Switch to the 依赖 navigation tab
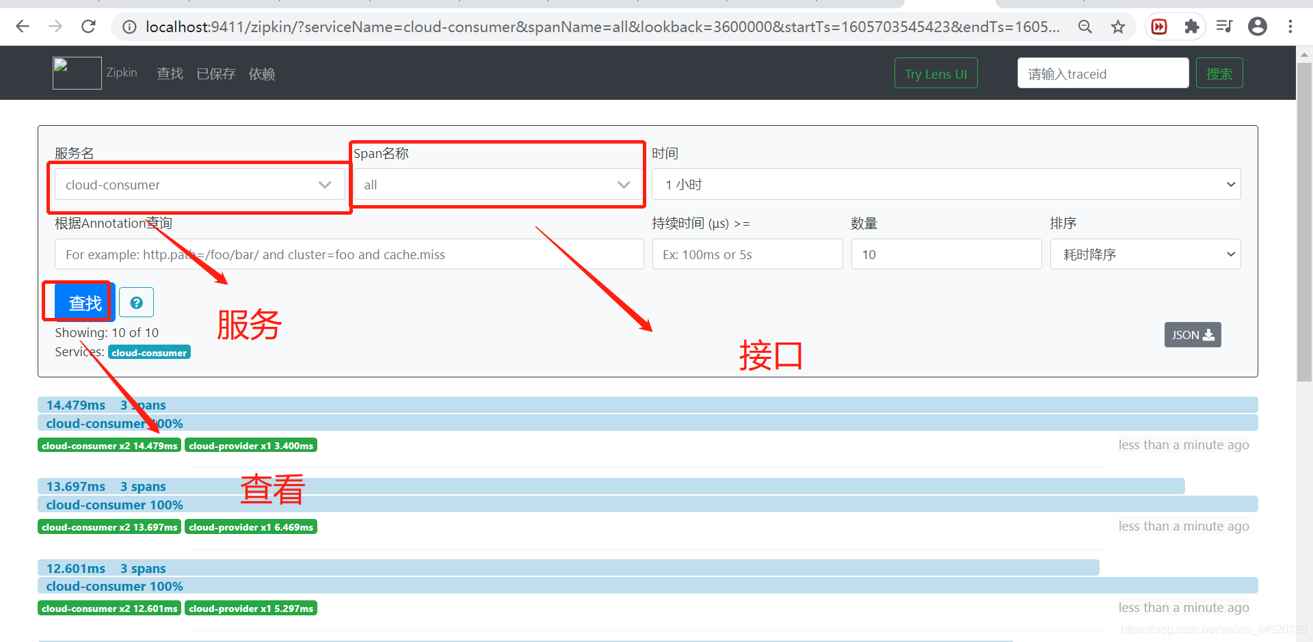Image resolution: width=1313 pixels, height=642 pixels. pyautogui.click(x=262, y=73)
